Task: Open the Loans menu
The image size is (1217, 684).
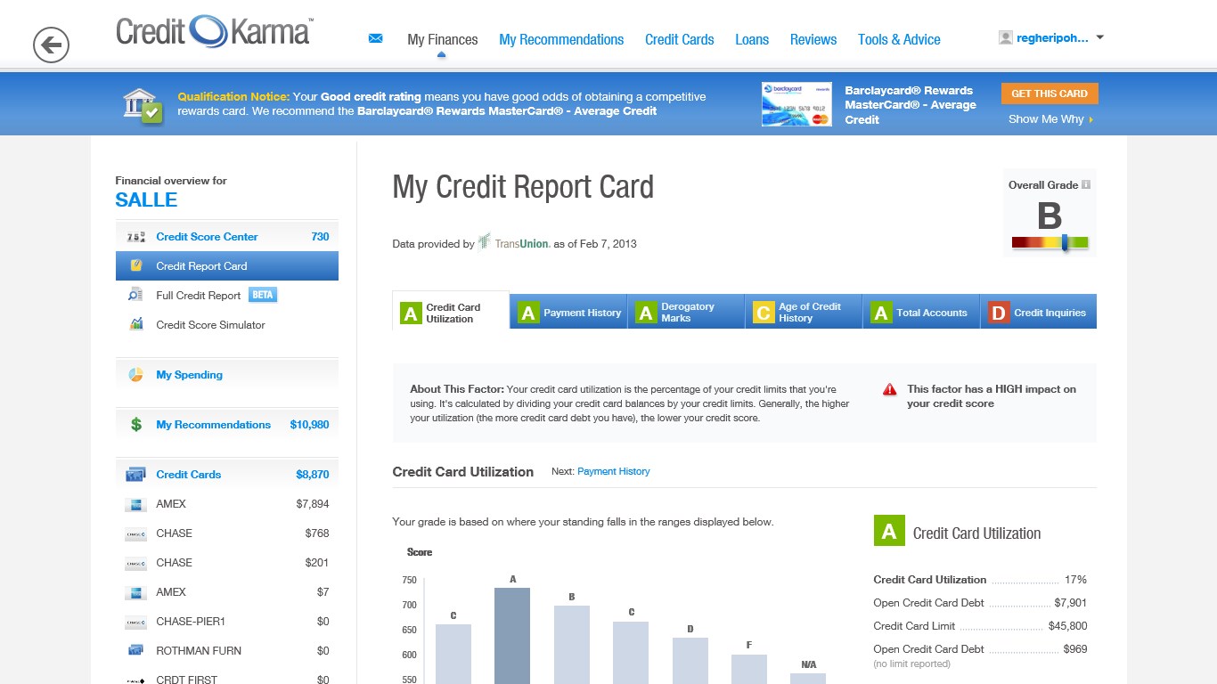Action: (752, 39)
